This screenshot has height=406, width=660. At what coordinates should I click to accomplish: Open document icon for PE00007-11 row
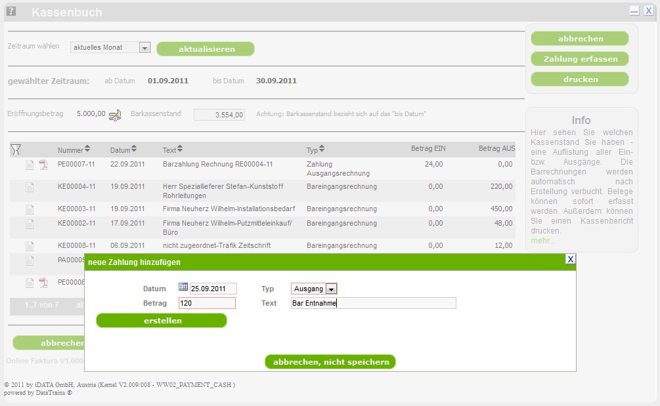click(x=30, y=165)
